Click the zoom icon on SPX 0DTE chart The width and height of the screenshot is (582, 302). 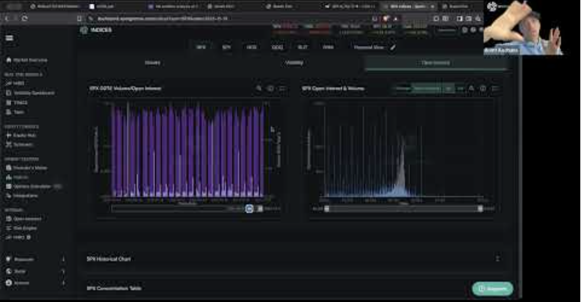pos(259,88)
